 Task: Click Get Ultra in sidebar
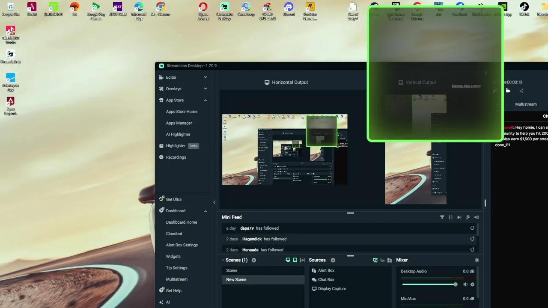click(x=170, y=199)
